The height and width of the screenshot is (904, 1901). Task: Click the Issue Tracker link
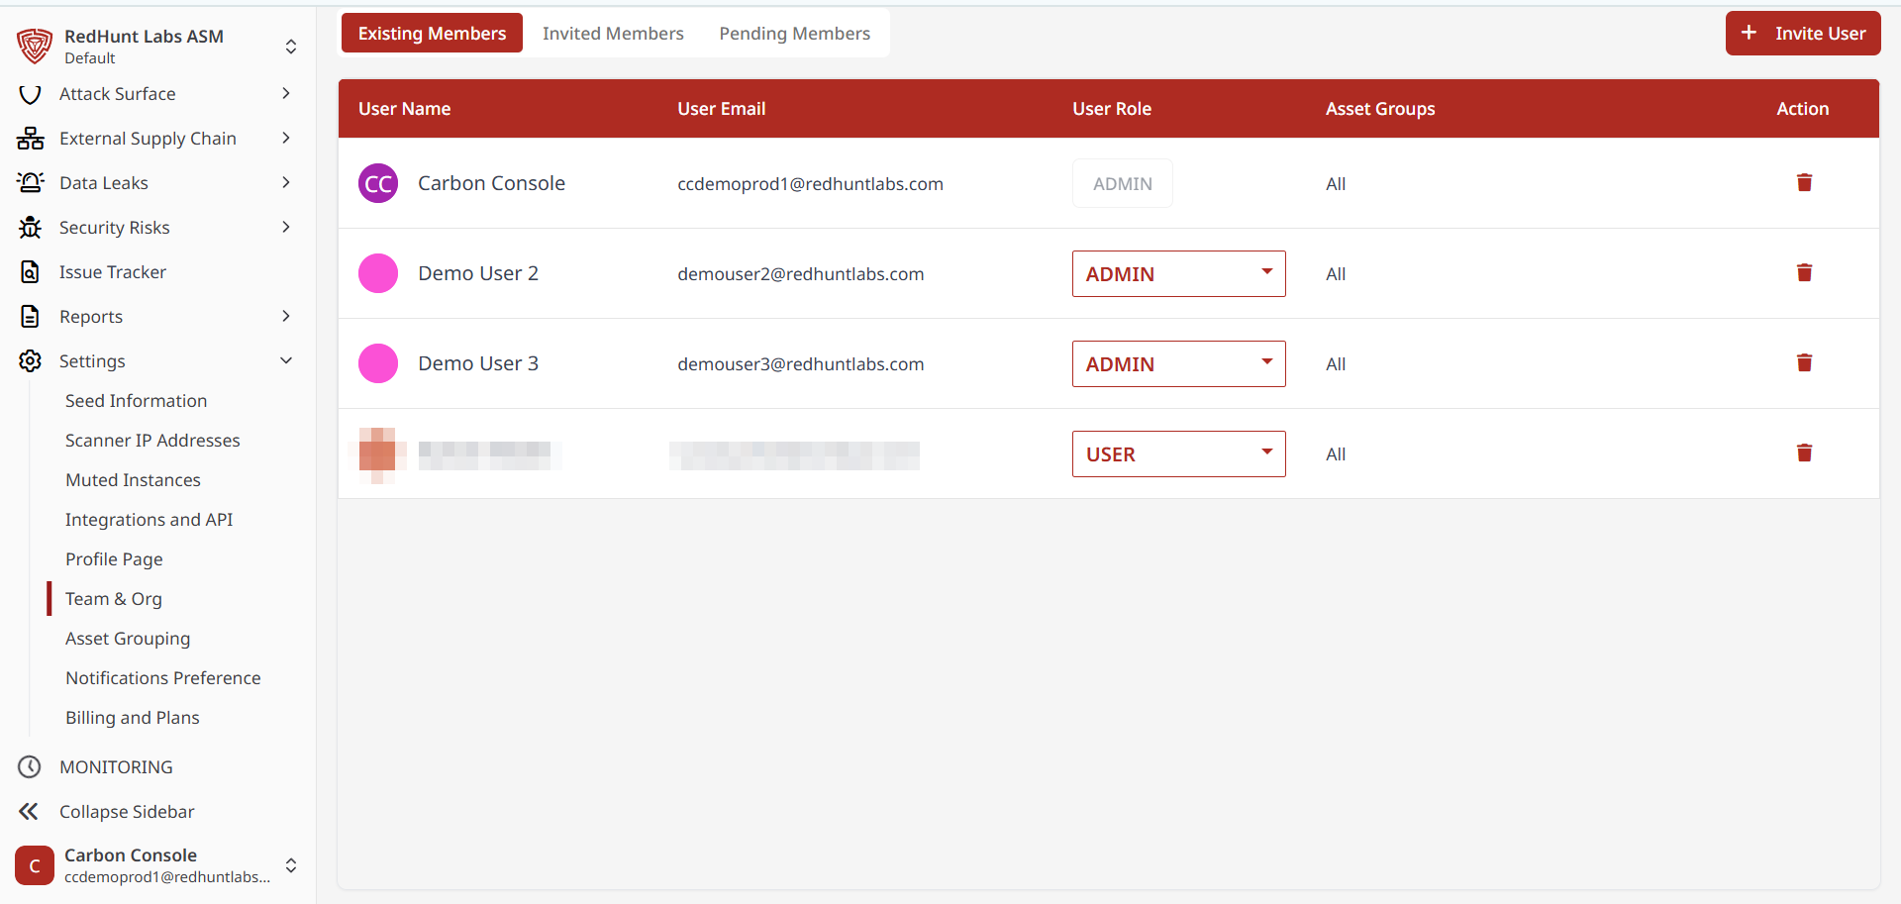[112, 272]
